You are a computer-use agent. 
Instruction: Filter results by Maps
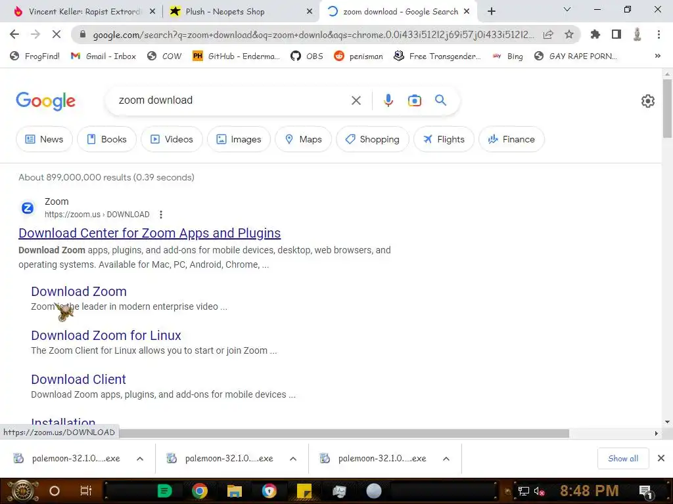coord(304,139)
